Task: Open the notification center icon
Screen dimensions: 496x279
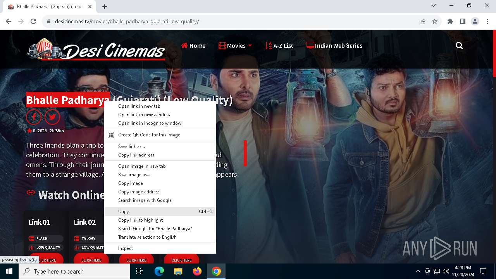Action: pyautogui.click(x=483, y=271)
